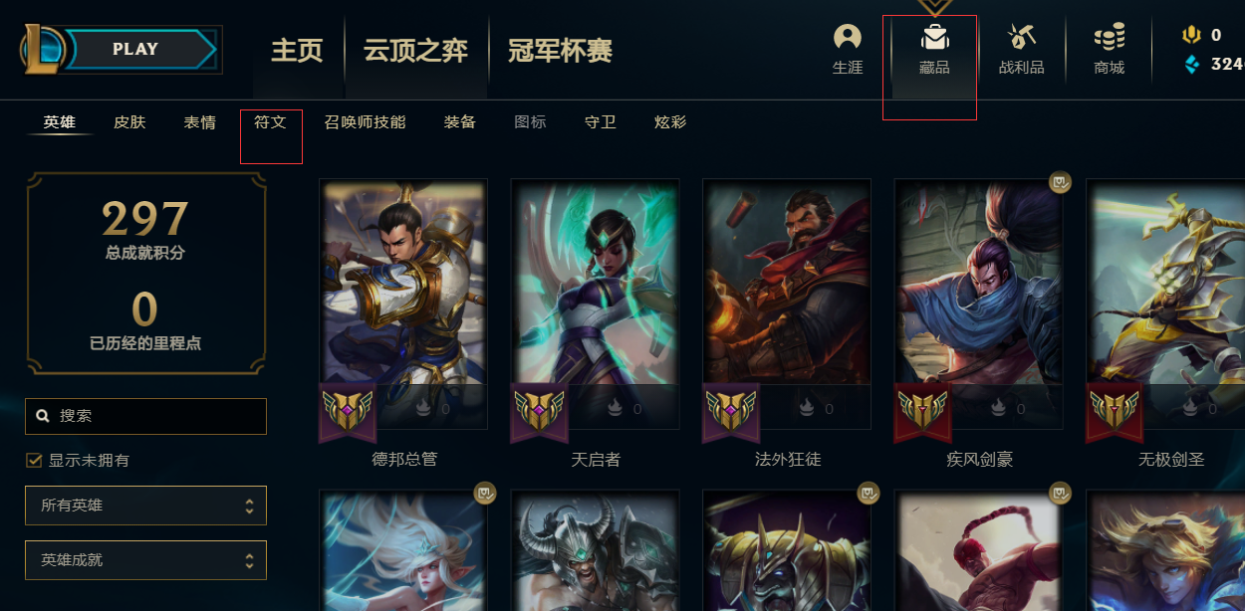
Task: Click the blue essence currency icon
Action: (x=1190, y=65)
